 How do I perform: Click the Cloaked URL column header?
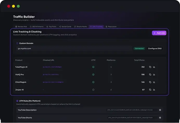point(49,60)
